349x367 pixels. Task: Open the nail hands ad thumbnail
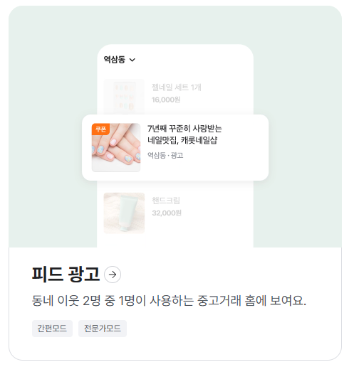[x=116, y=147]
